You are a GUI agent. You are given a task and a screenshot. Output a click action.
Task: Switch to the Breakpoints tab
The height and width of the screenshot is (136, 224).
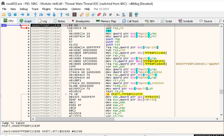[80, 21]
